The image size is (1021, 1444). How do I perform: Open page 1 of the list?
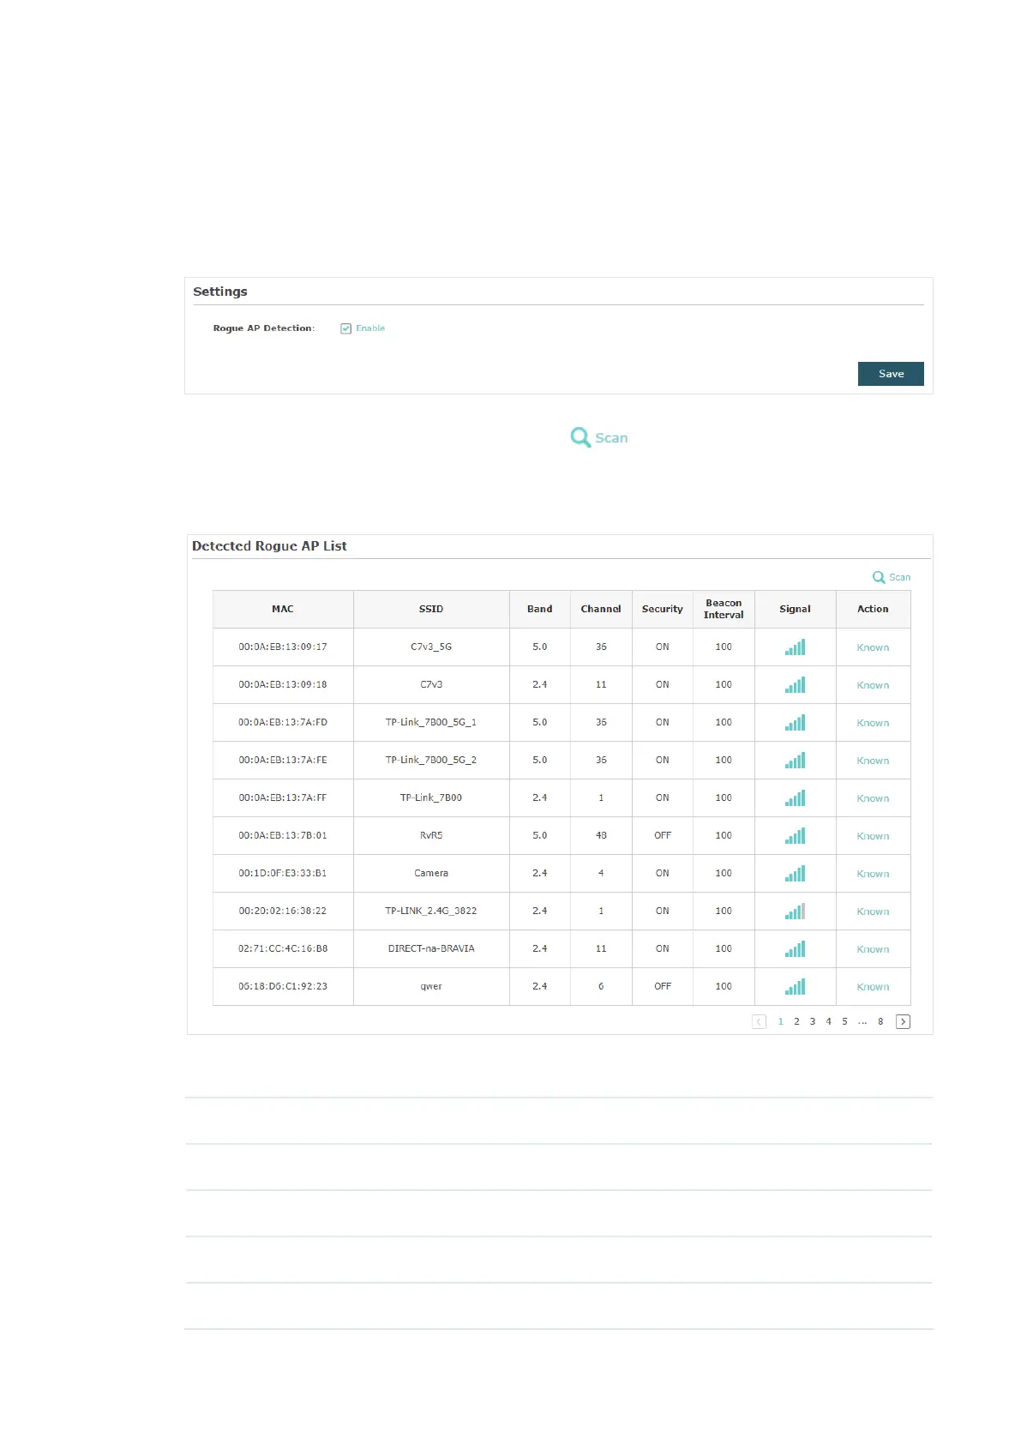click(x=780, y=1021)
